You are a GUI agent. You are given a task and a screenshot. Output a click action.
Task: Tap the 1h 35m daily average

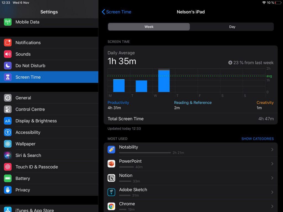pyautogui.click(x=122, y=61)
